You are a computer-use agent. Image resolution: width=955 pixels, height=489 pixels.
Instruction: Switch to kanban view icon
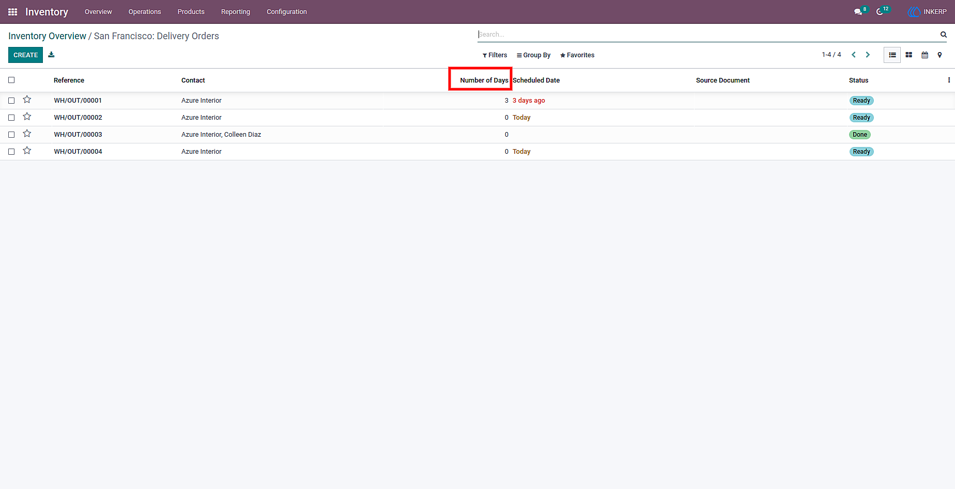(908, 55)
